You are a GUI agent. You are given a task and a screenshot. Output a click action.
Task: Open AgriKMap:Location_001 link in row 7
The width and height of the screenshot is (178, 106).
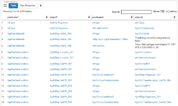point(62,58)
